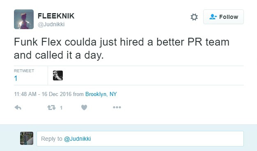Click the add-person icon in Follow button
This screenshot has height=151, width=257.
point(213,17)
